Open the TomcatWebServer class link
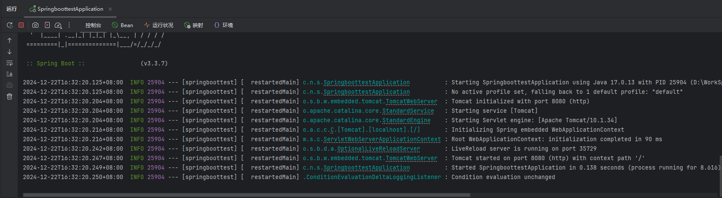Image resolution: width=722 pixels, height=198 pixels. click(x=411, y=102)
